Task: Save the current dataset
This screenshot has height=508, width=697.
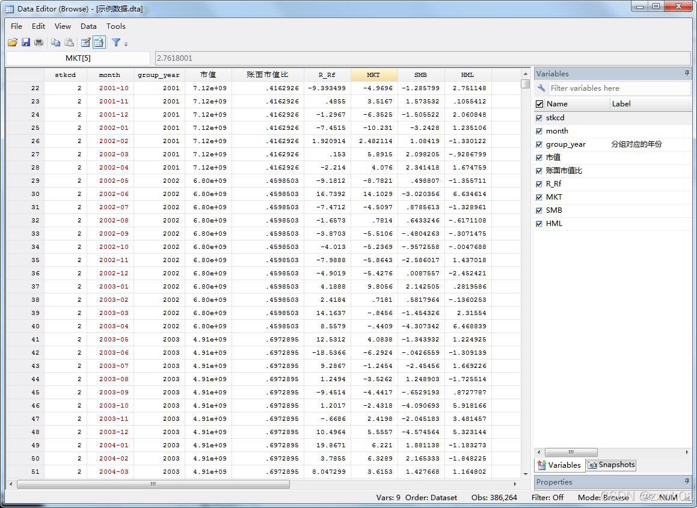Action: point(26,42)
